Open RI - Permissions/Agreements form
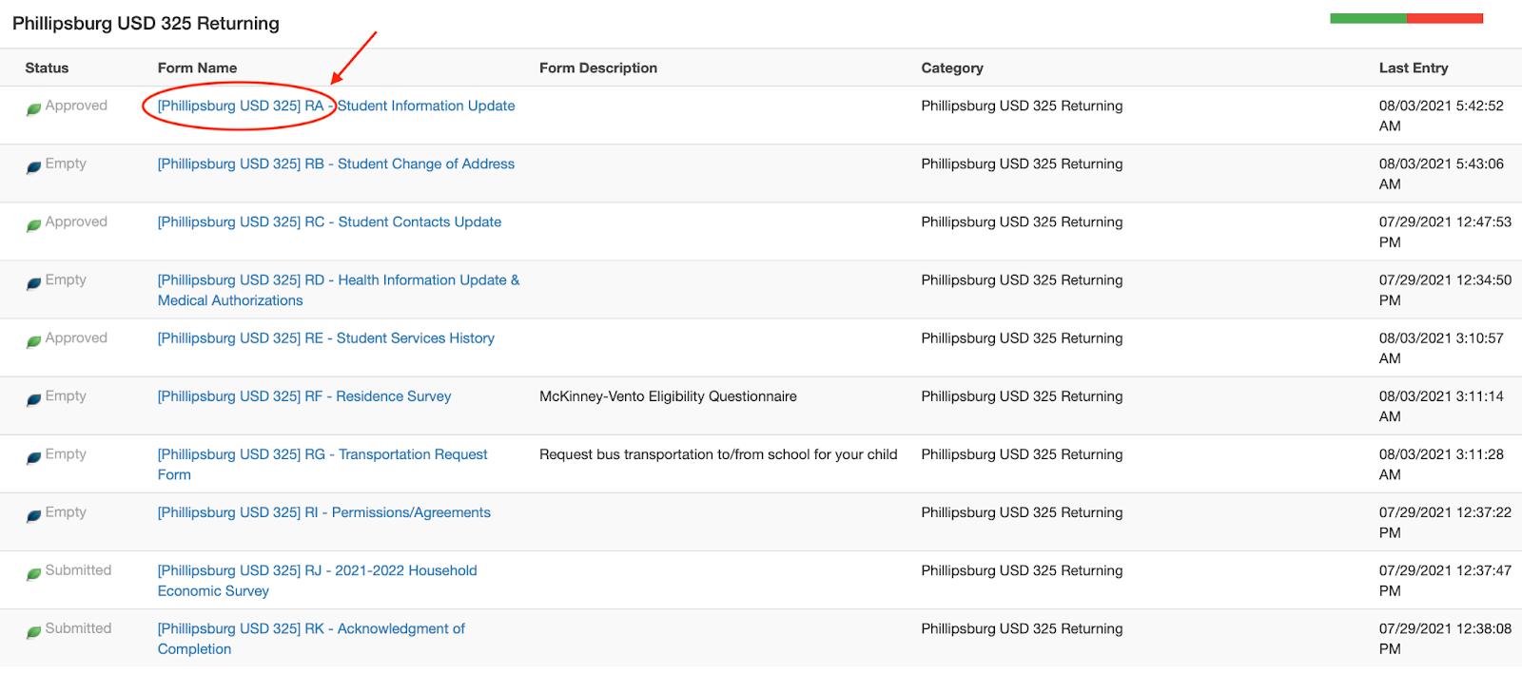This screenshot has width=1522, height=674. (324, 511)
